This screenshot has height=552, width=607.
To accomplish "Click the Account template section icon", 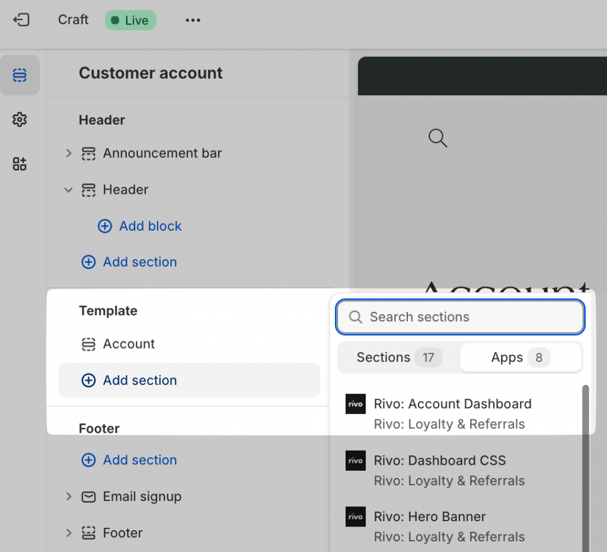I will pyautogui.click(x=88, y=344).
